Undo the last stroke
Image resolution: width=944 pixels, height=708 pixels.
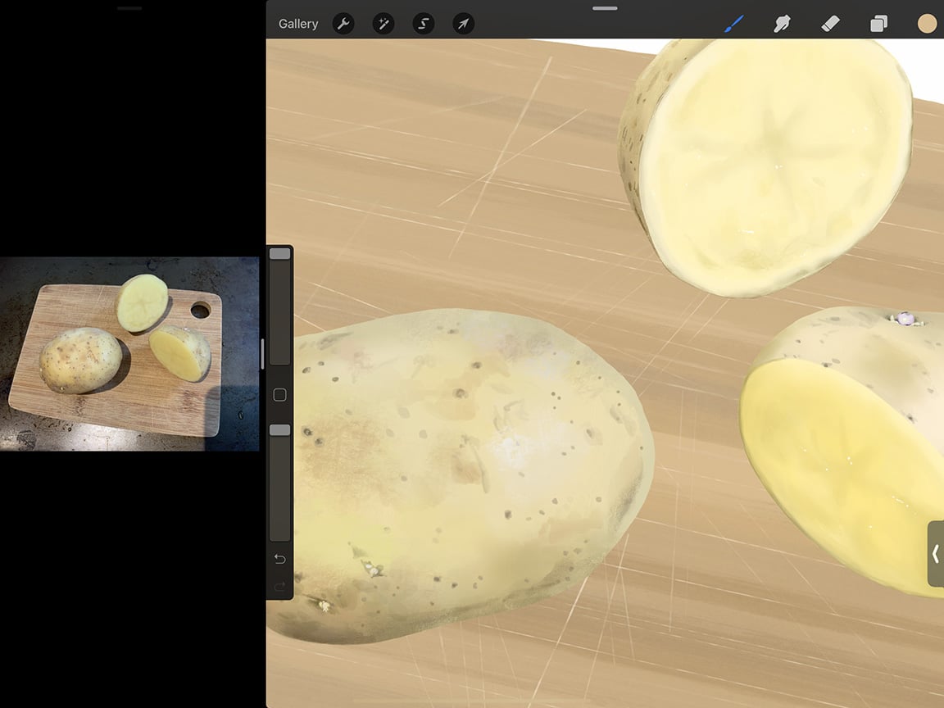(279, 558)
